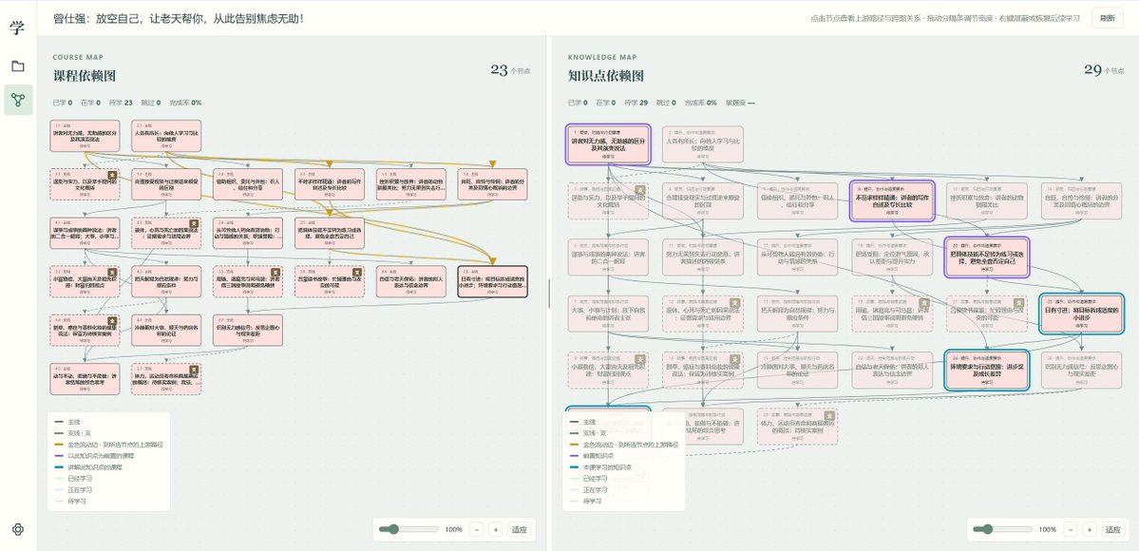Image resolution: width=1139 pixels, height=551 pixels.
Task: Click the badge icon on knowledge map node 小富靠俭
Action: (x=640, y=359)
